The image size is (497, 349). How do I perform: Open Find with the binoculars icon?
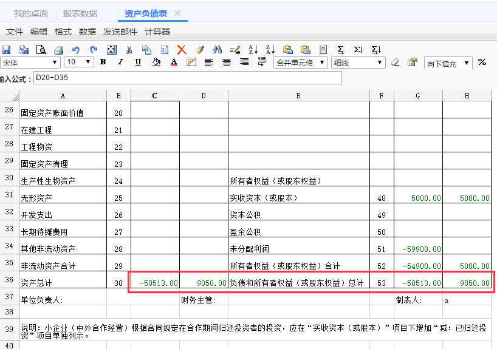click(x=217, y=50)
